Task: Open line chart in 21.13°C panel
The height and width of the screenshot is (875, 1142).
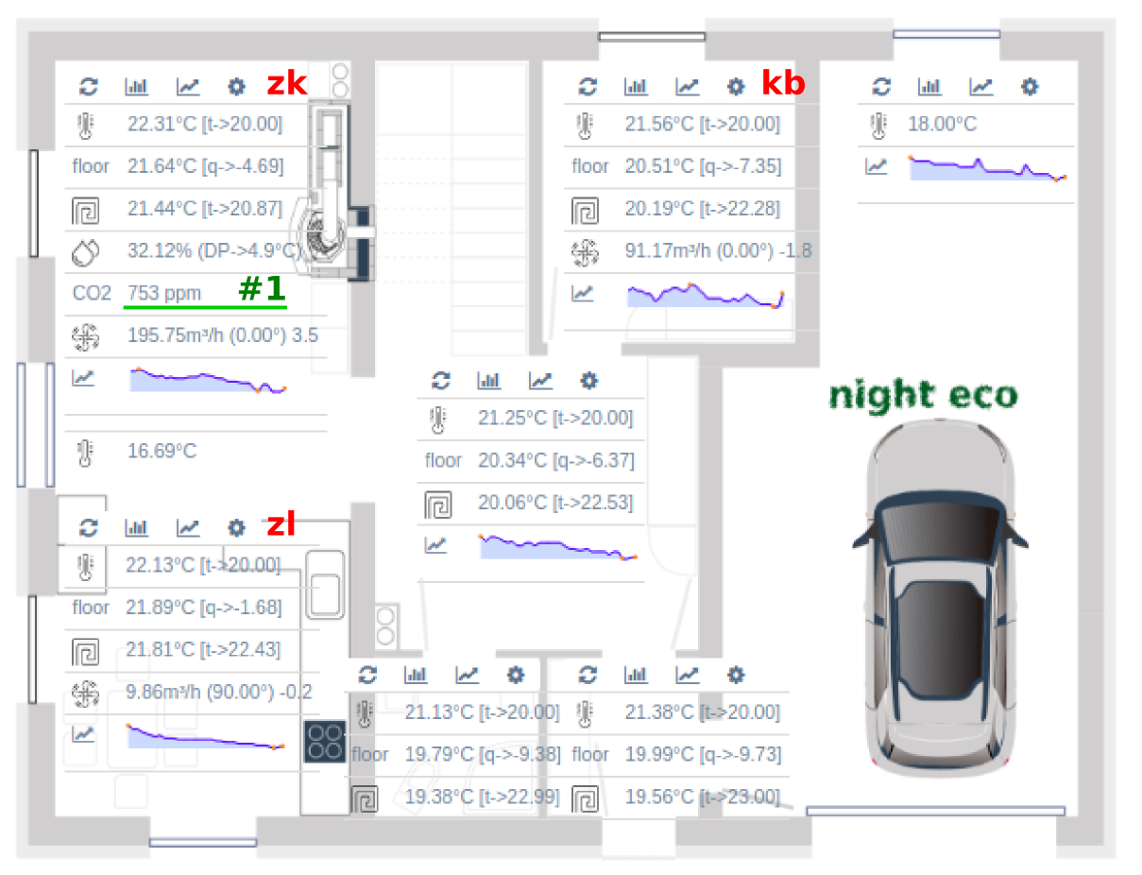Action: coord(467,675)
